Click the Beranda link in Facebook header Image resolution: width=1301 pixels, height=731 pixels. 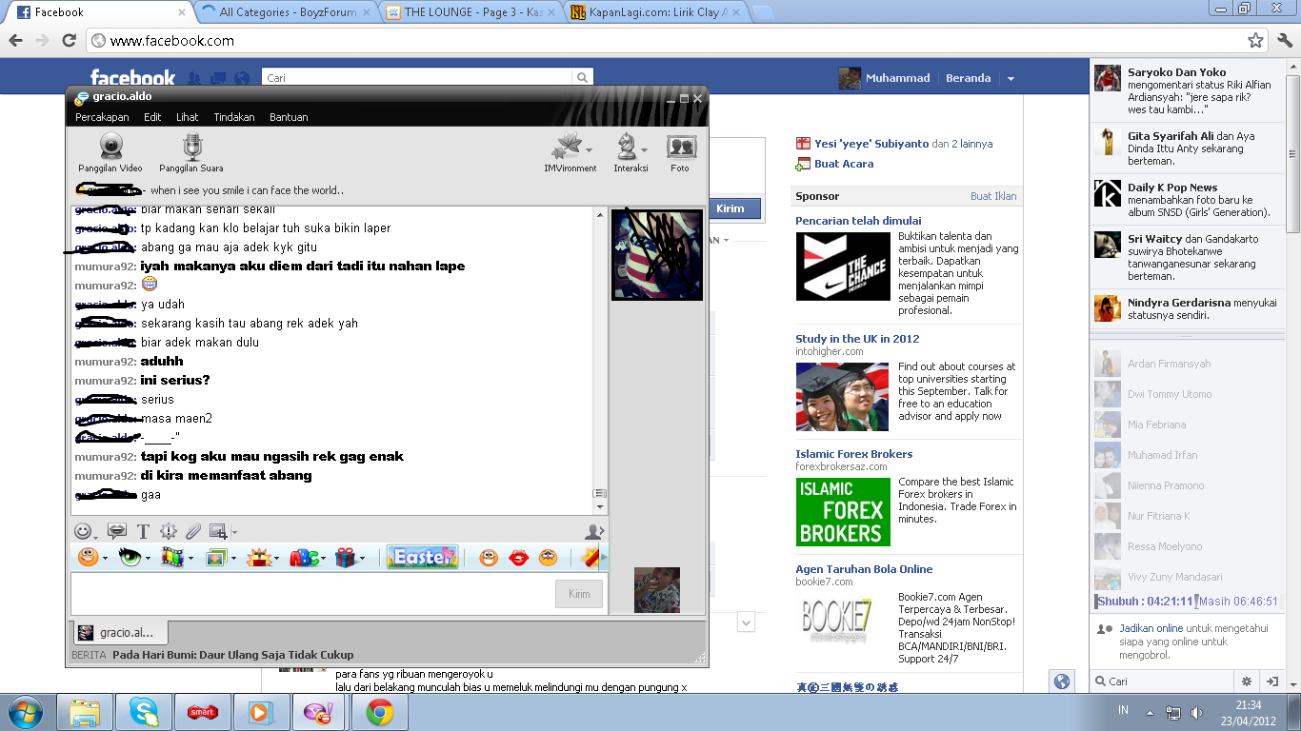click(x=968, y=78)
